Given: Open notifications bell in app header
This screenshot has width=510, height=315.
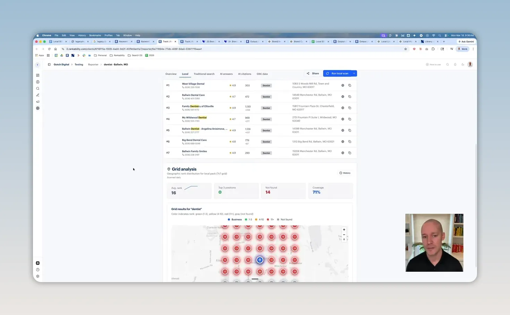Looking at the screenshot, I should click(x=455, y=64).
